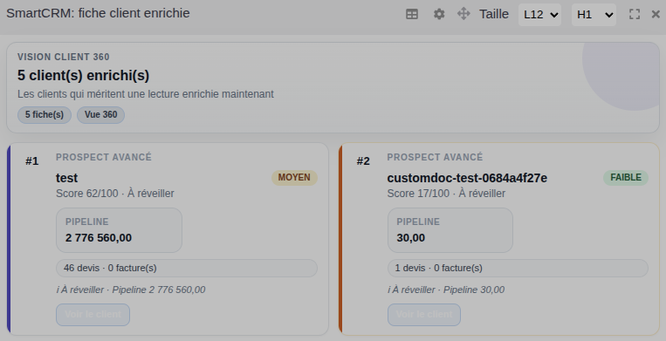Viewport: 666px width, 341px height.
Task: Select client name 'customdoc-test-0684a4f27e'
Action: coord(467,178)
